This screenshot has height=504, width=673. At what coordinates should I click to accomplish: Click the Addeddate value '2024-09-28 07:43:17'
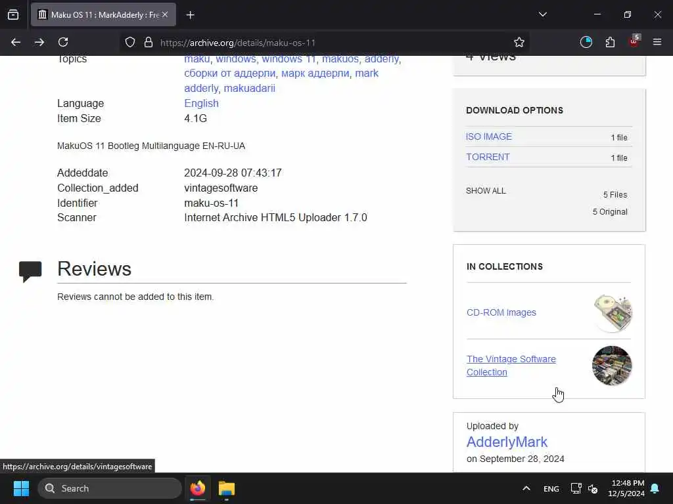233,173
